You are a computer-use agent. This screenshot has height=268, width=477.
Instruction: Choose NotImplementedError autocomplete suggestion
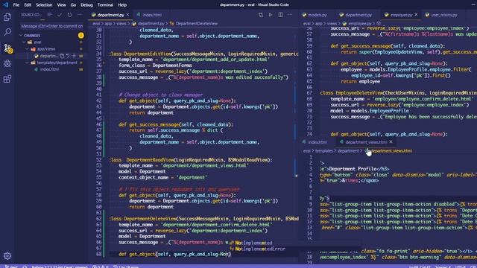(x=260, y=249)
